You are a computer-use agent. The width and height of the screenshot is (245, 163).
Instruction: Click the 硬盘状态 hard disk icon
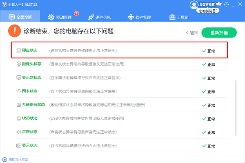19,51
